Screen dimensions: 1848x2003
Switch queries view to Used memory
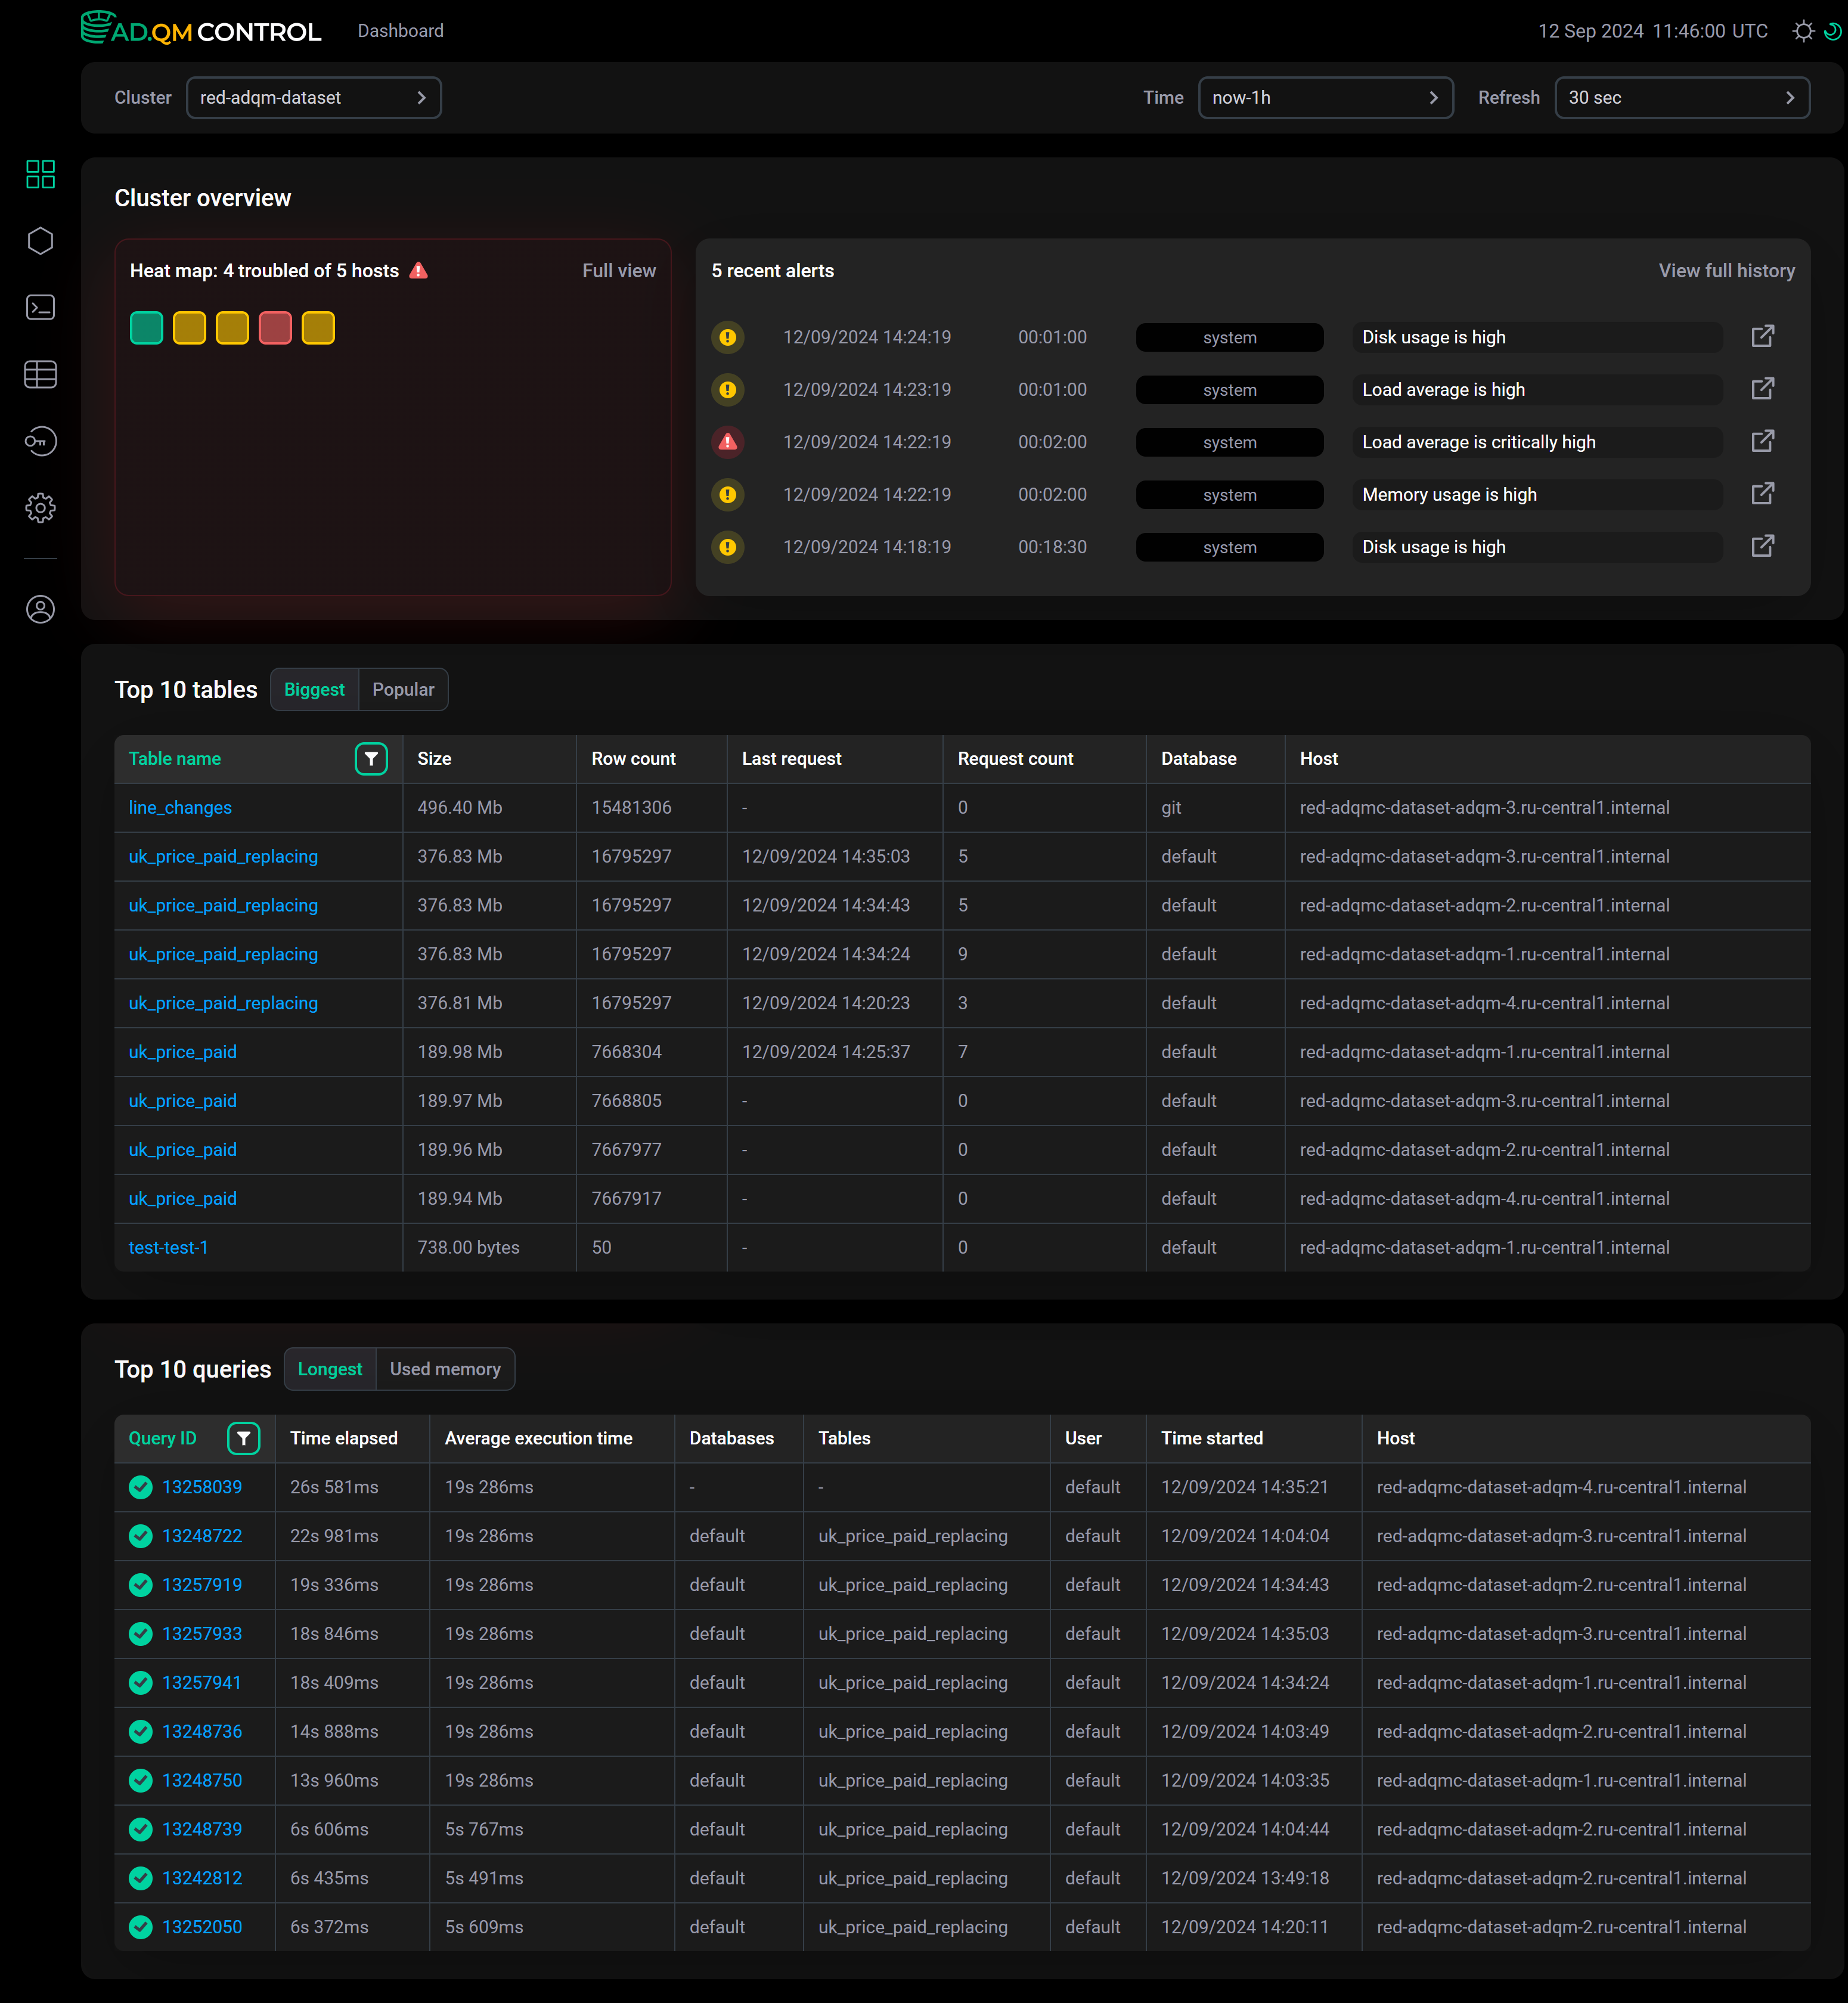(444, 1369)
